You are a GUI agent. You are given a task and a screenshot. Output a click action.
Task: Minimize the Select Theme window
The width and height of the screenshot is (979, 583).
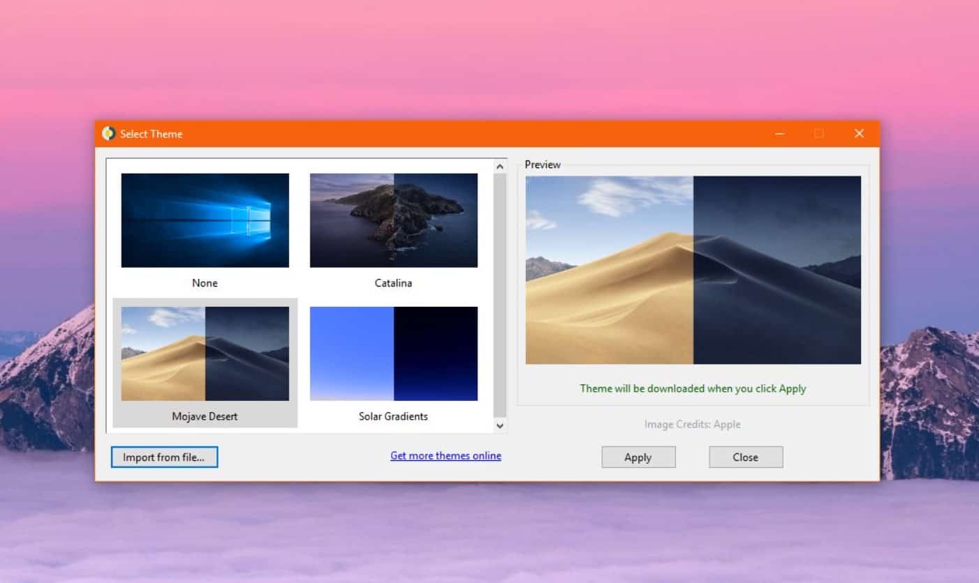click(780, 134)
